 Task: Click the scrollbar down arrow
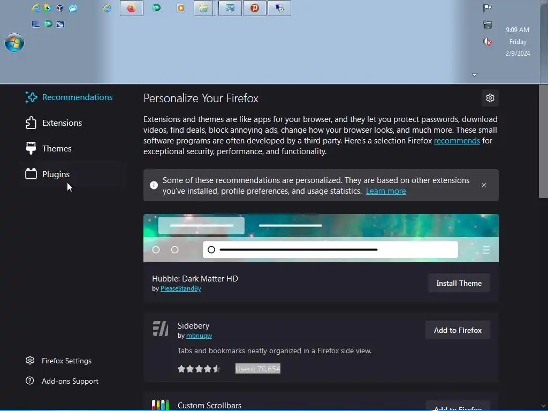click(x=543, y=406)
